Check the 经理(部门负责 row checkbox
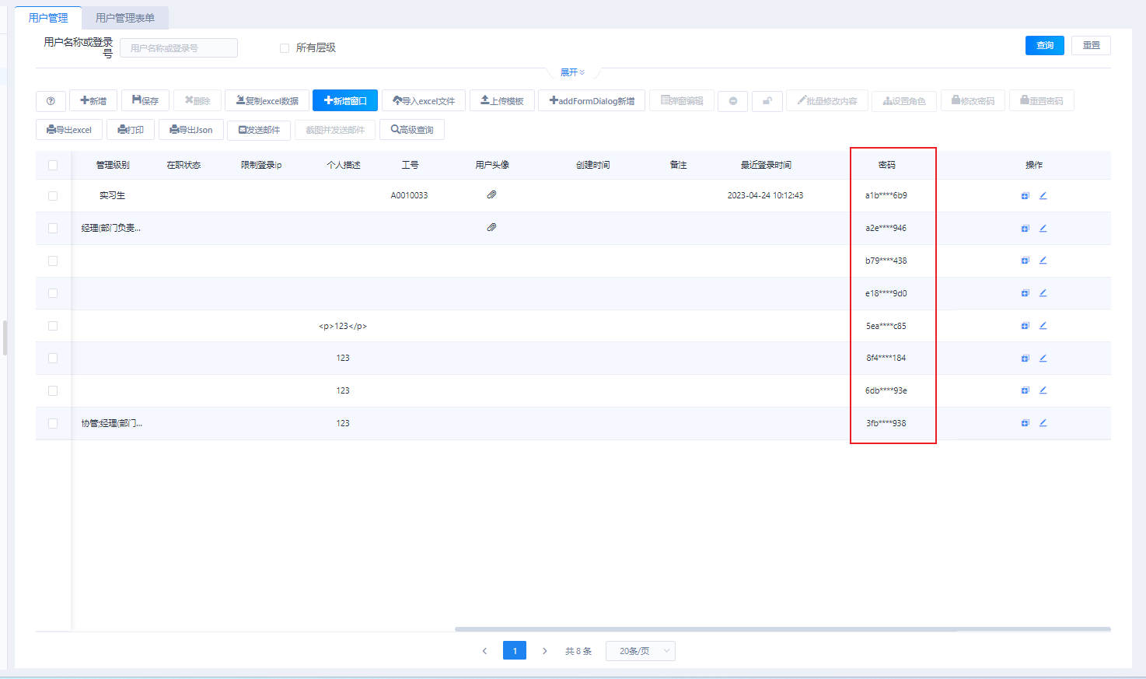The height and width of the screenshot is (679, 1146). 53,228
